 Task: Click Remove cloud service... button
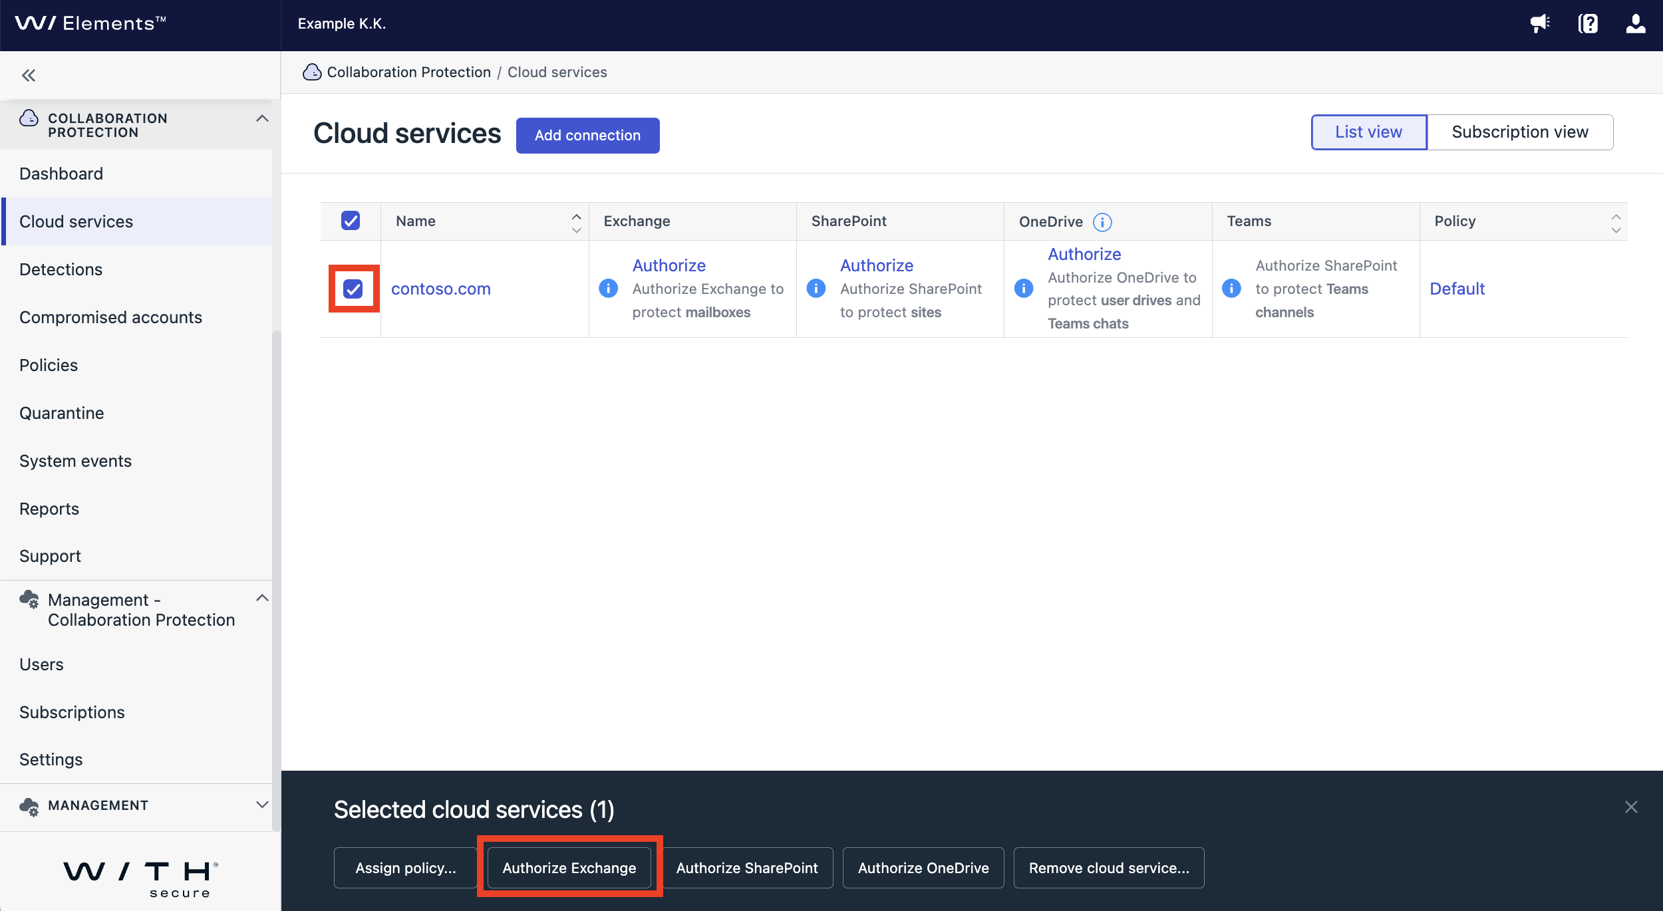coord(1109,868)
